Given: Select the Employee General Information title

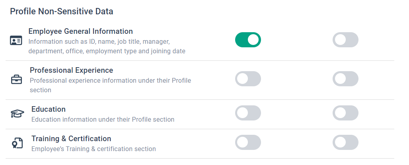Looking at the screenshot, I should click(x=80, y=31).
